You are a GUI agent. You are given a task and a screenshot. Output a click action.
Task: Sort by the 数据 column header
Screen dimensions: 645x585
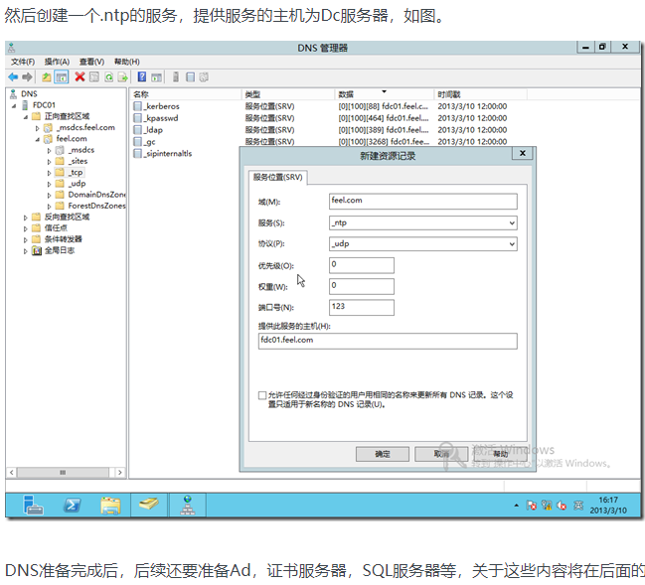(385, 94)
